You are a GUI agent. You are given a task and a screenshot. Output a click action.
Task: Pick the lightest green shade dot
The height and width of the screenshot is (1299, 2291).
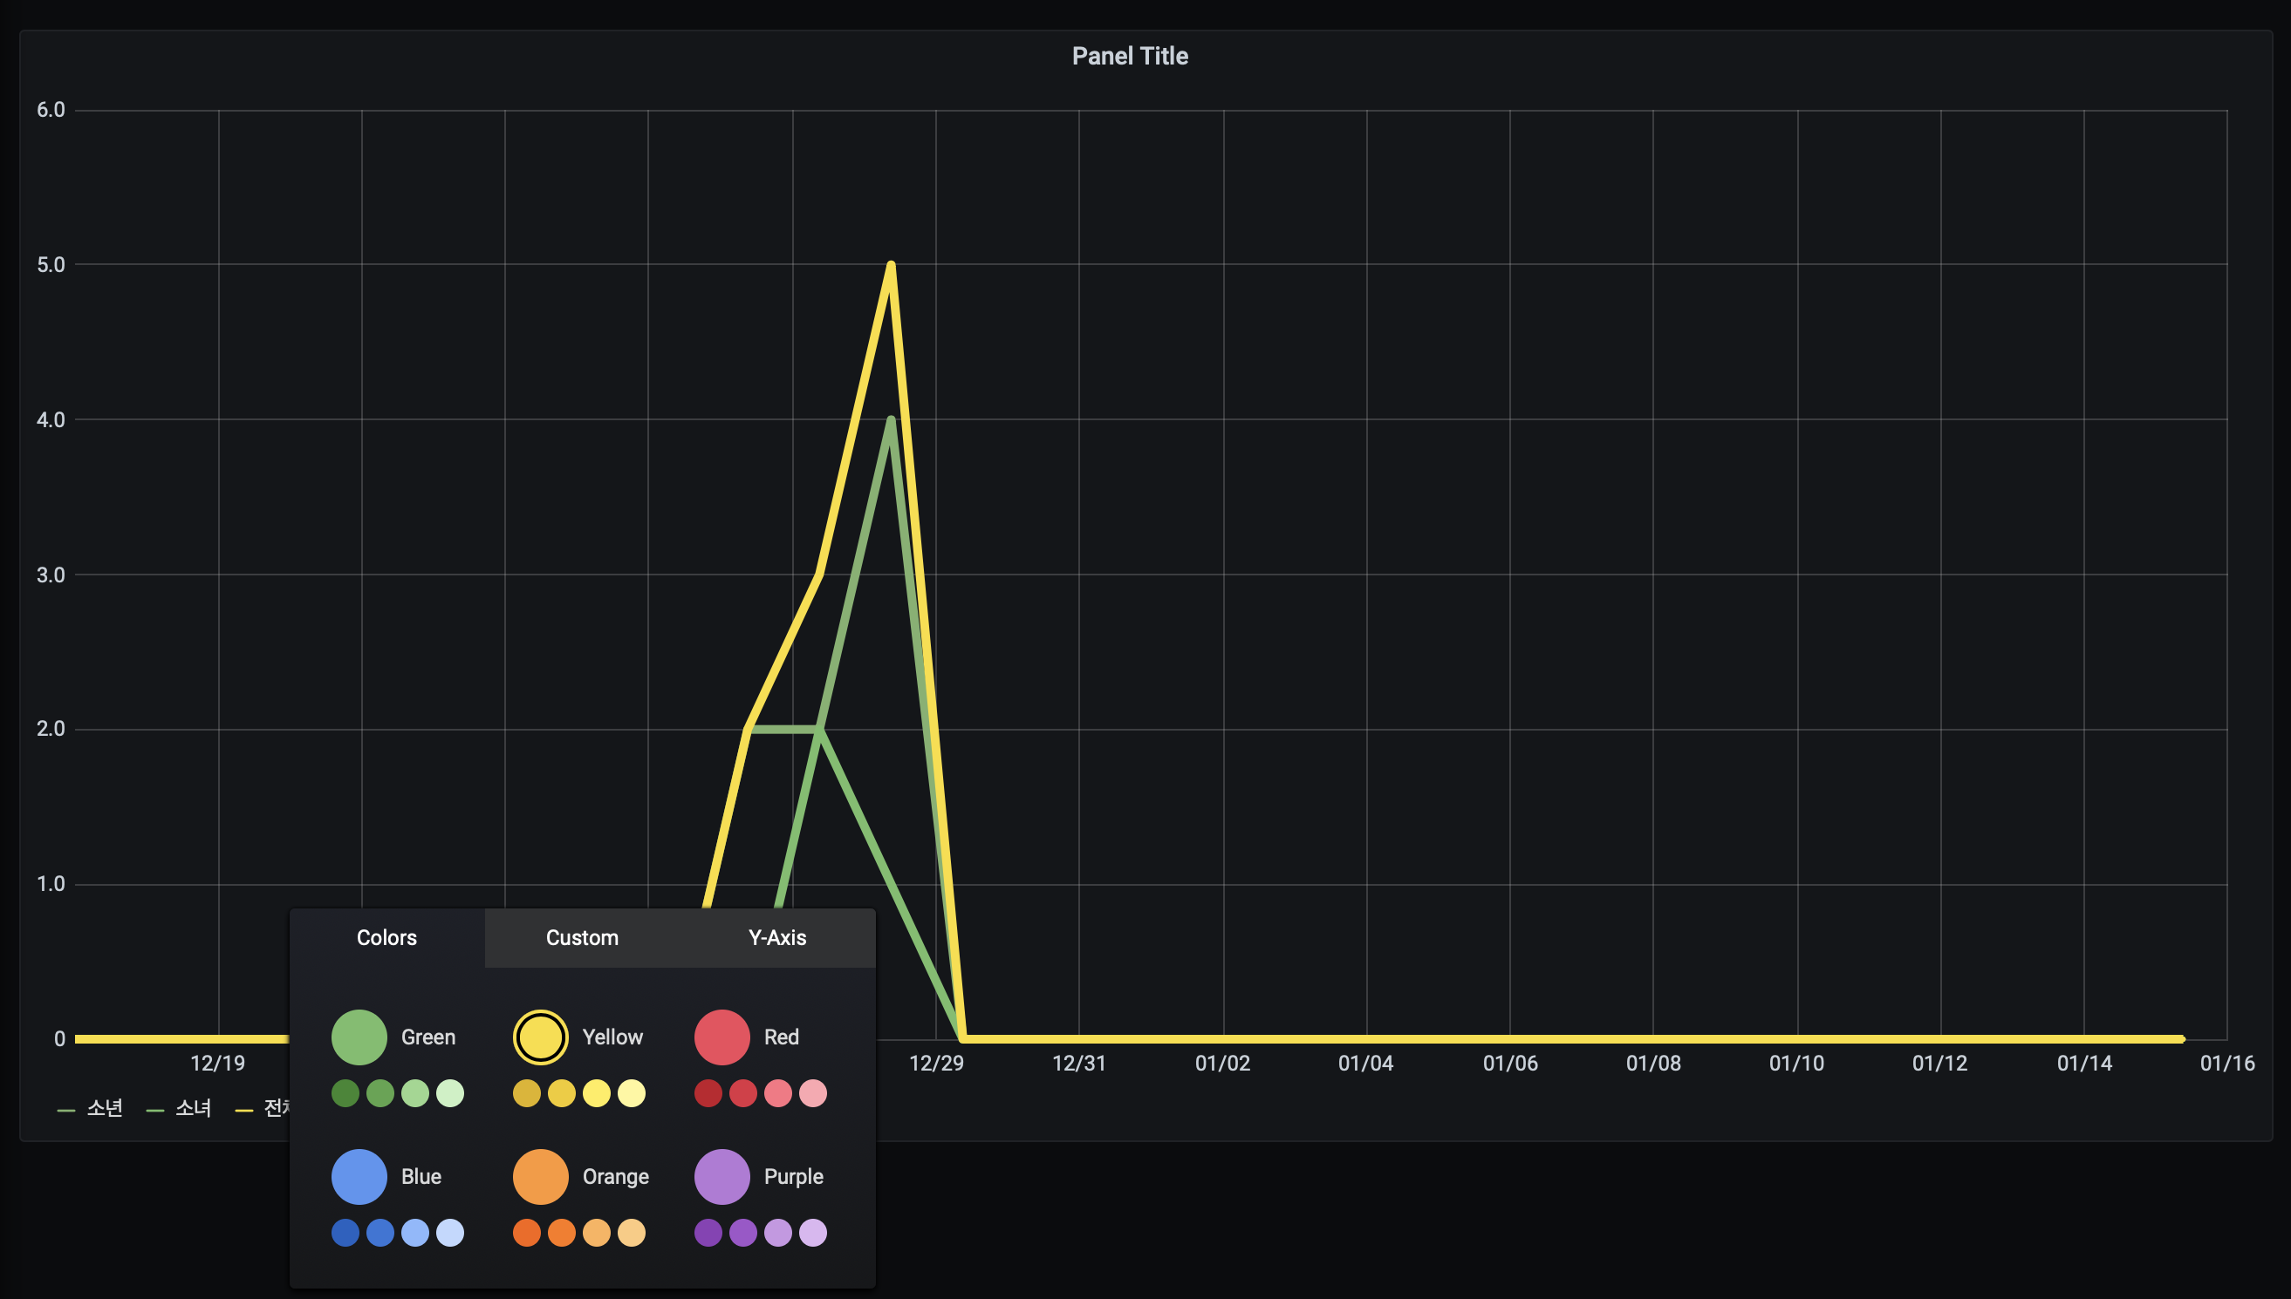click(x=450, y=1093)
